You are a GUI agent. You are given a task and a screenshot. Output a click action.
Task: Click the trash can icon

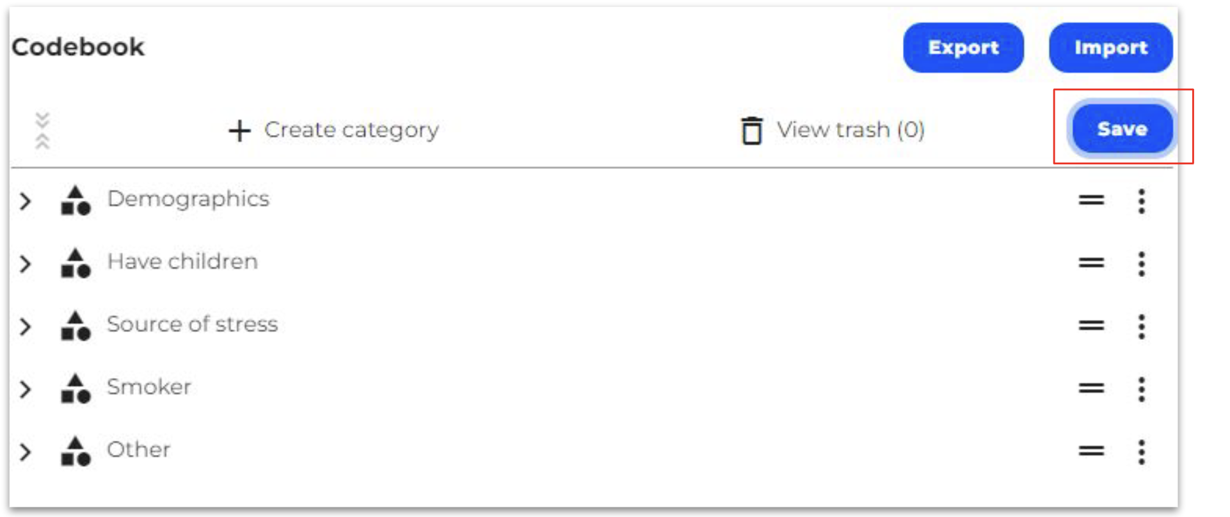tap(751, 131)
